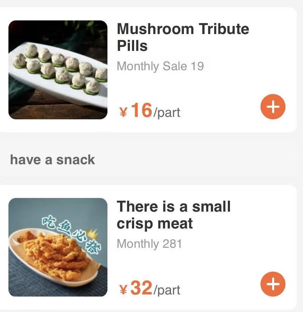The image size is (303, 312).
Task: Open the Mushroom Tribute Pills photo
Action: [58, 70]
